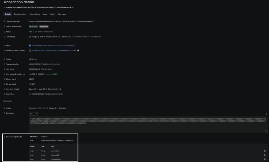Image resolution: width=269 pixels, height=162 pixels.
Task: Copy the From address
Action: [74, 45]
